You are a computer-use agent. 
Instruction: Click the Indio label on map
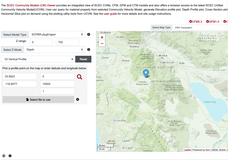click(182, 63)
